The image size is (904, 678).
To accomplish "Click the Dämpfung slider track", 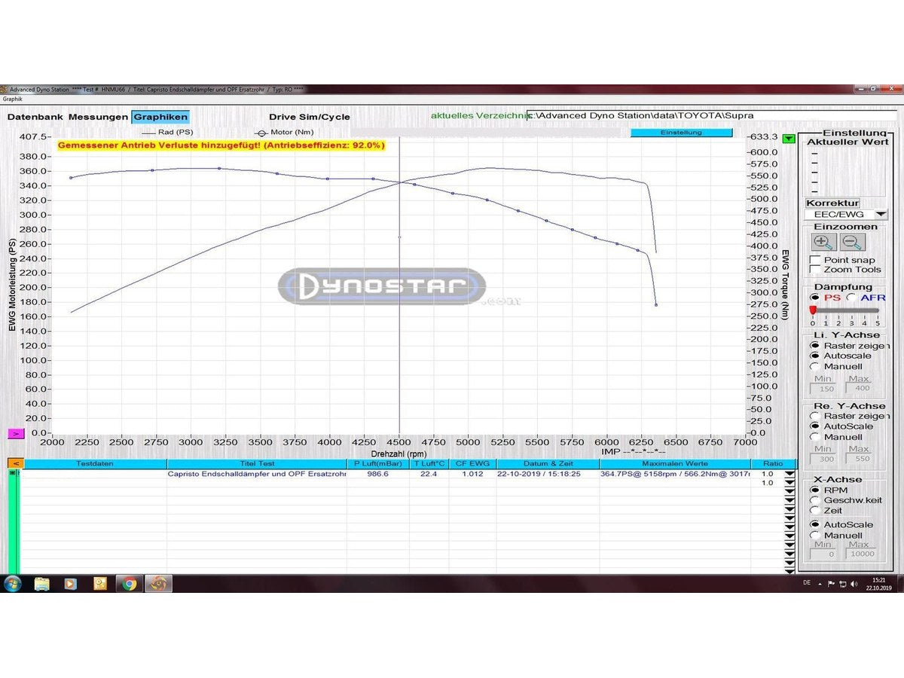I will [x=844, y=310].
